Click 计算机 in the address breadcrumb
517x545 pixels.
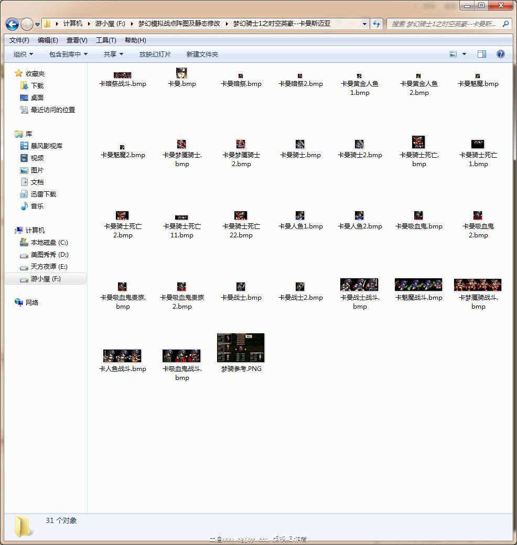(73, 23)
